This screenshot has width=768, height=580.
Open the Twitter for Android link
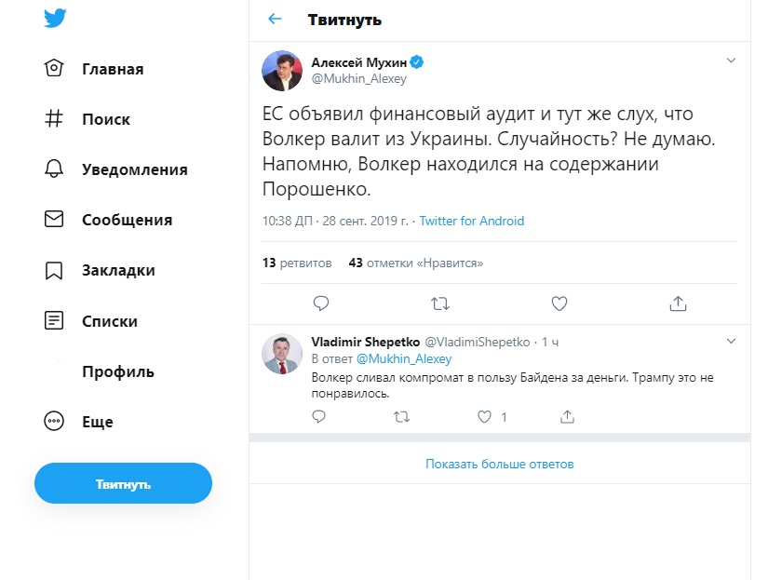click(x=472, y=221)
